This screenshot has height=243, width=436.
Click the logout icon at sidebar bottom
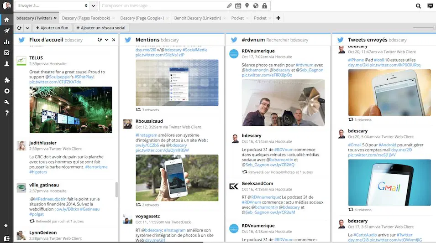(7, 238)
